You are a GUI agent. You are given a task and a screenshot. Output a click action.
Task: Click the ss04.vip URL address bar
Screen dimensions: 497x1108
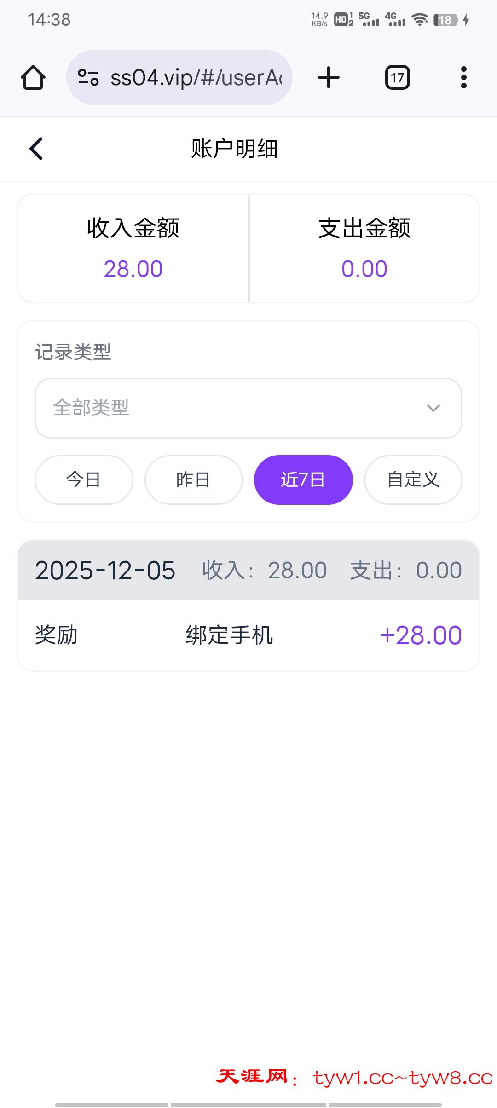coord(196,77)
